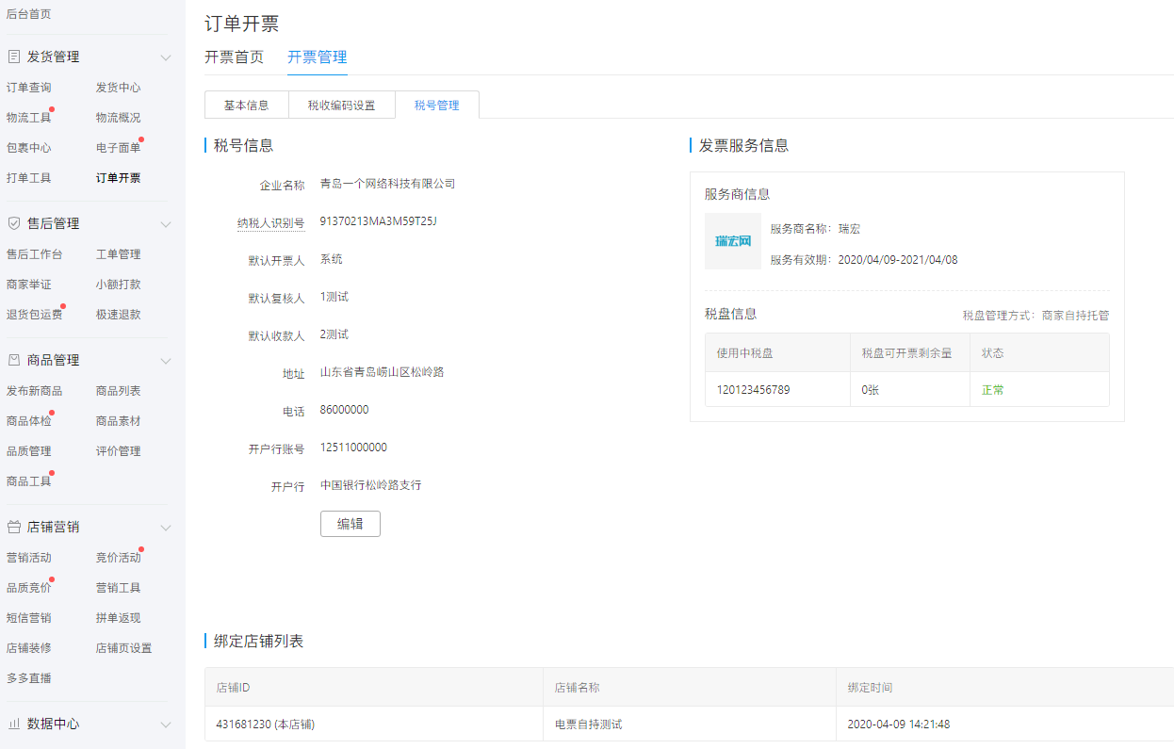Image resolution: width=1174 pixels, height=749 pixels.
Task: Open 发布新商品 in the sidebar
Action: (35, 391)
